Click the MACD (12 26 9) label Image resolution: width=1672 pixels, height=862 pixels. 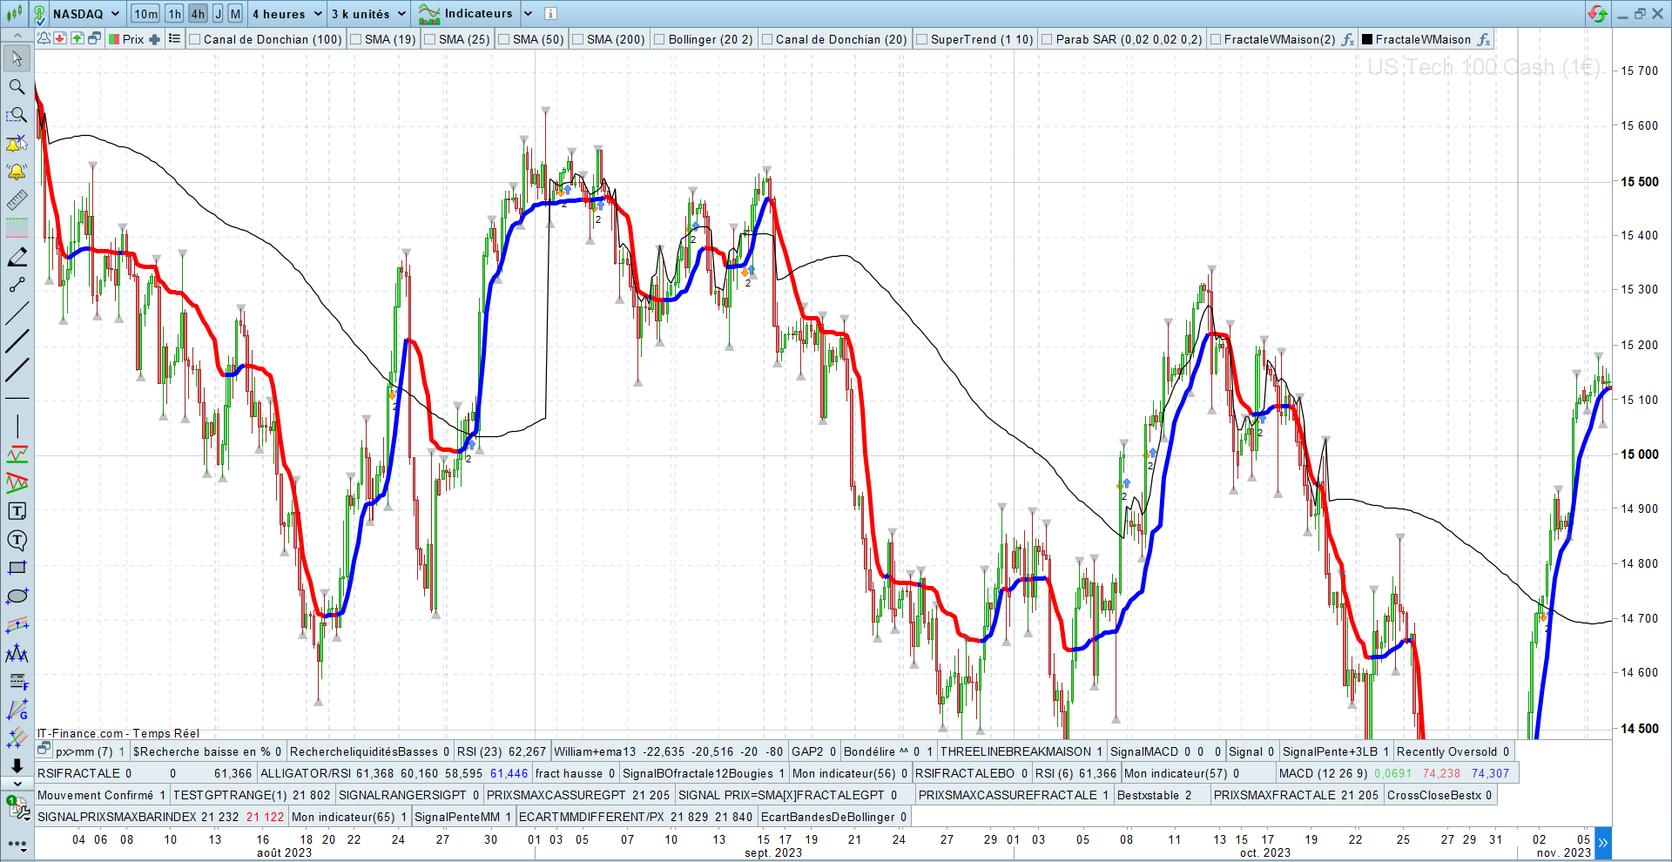pos(1323,773)
